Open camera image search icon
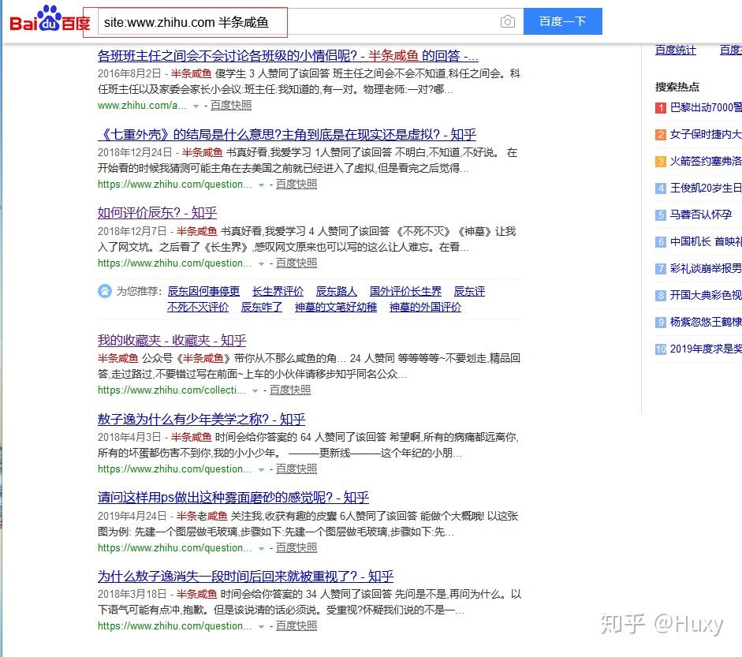 (x=507, y=21)
